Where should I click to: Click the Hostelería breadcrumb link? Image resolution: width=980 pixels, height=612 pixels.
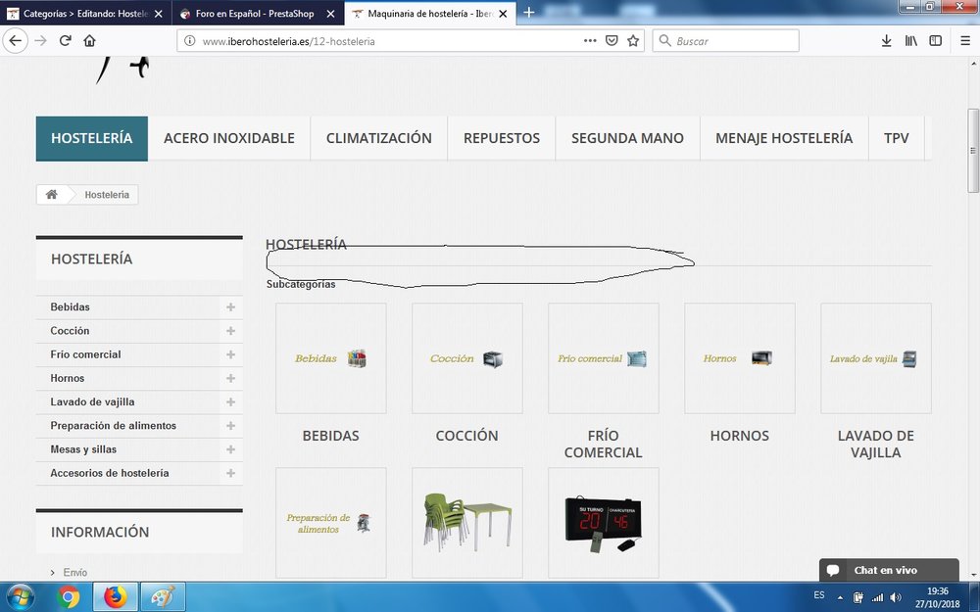pyautogui.click(x=107, y=195)
